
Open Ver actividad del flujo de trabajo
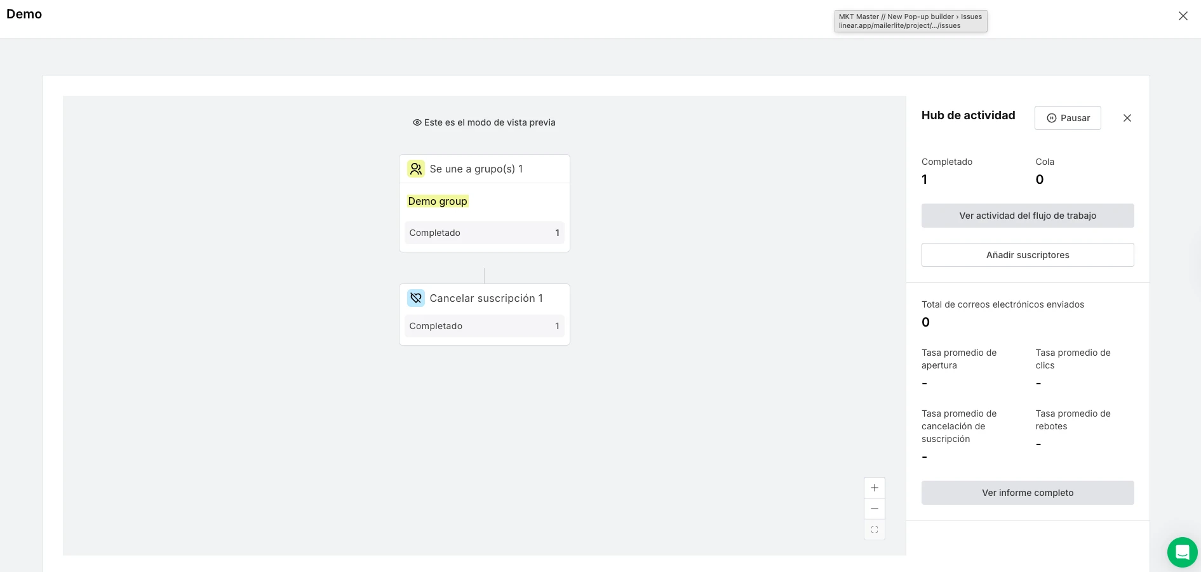click(1027, 216)
